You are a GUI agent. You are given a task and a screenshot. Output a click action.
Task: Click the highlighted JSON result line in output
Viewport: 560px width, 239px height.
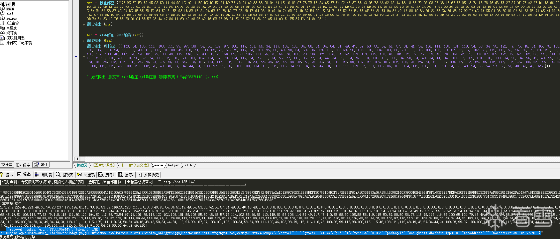tap(272, 231)
